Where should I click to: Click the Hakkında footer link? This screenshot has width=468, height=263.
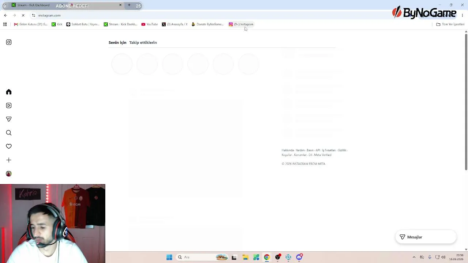tap(288, 150)
